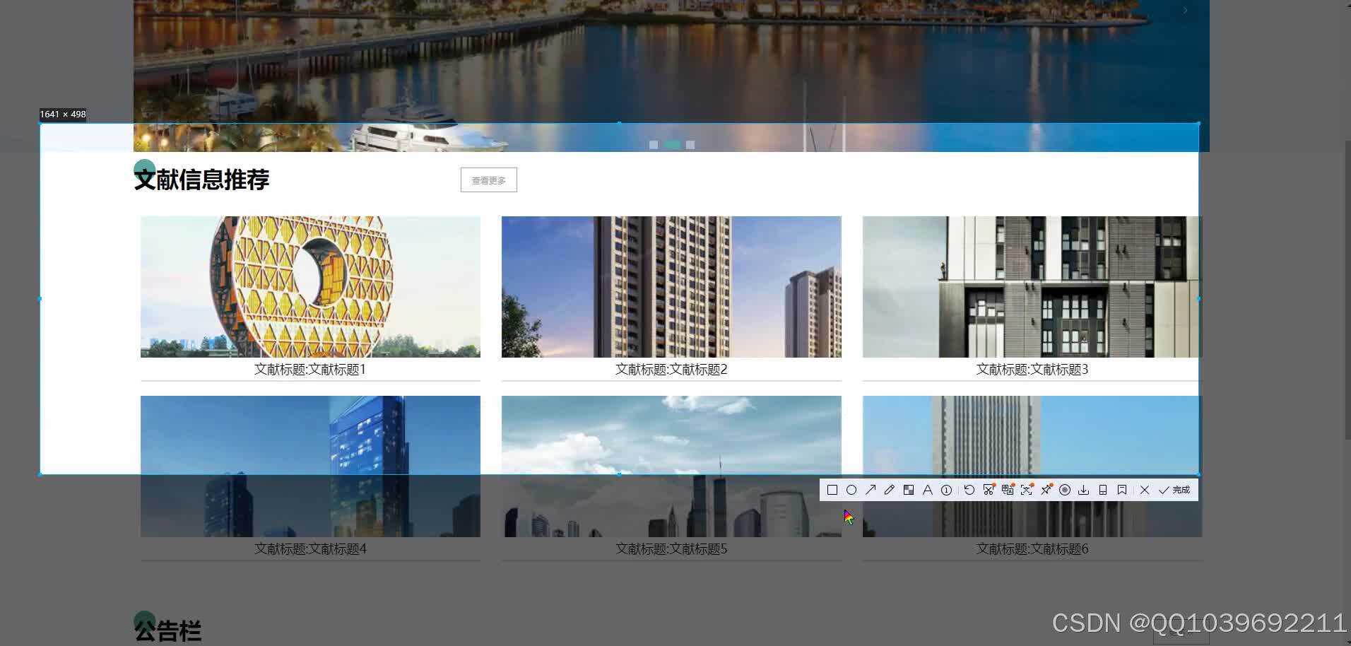Viewport: 1351px width, 646px height.
Task: Open the 文献标题4 blue tower image
Action: pos(310,466)
